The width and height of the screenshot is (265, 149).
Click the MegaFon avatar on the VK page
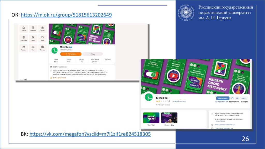[149, 97]
